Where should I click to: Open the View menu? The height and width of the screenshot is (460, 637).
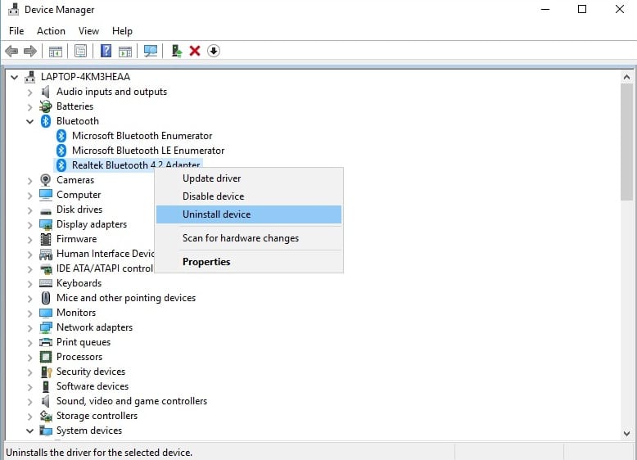(x=88, y=31)
